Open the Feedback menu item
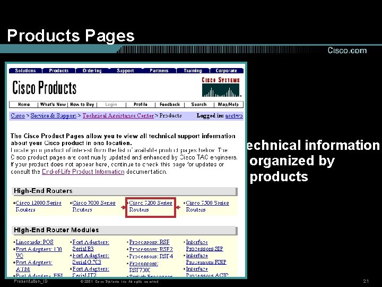This screenshot has height=287, width=382. coord(170,105)
